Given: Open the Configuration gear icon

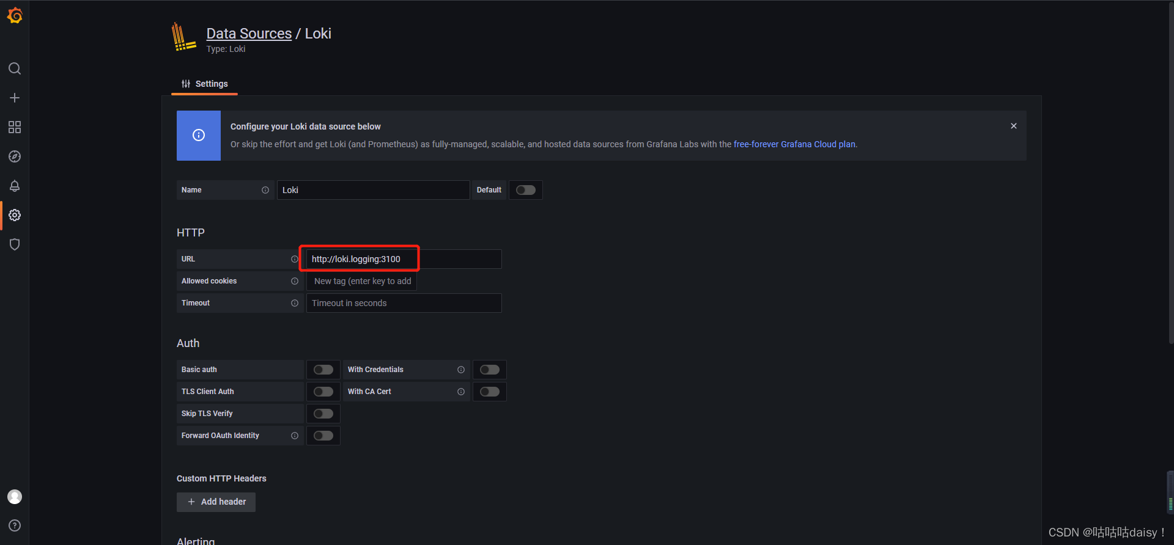Looking at the screenshot, I should click(x=15, y=215).
